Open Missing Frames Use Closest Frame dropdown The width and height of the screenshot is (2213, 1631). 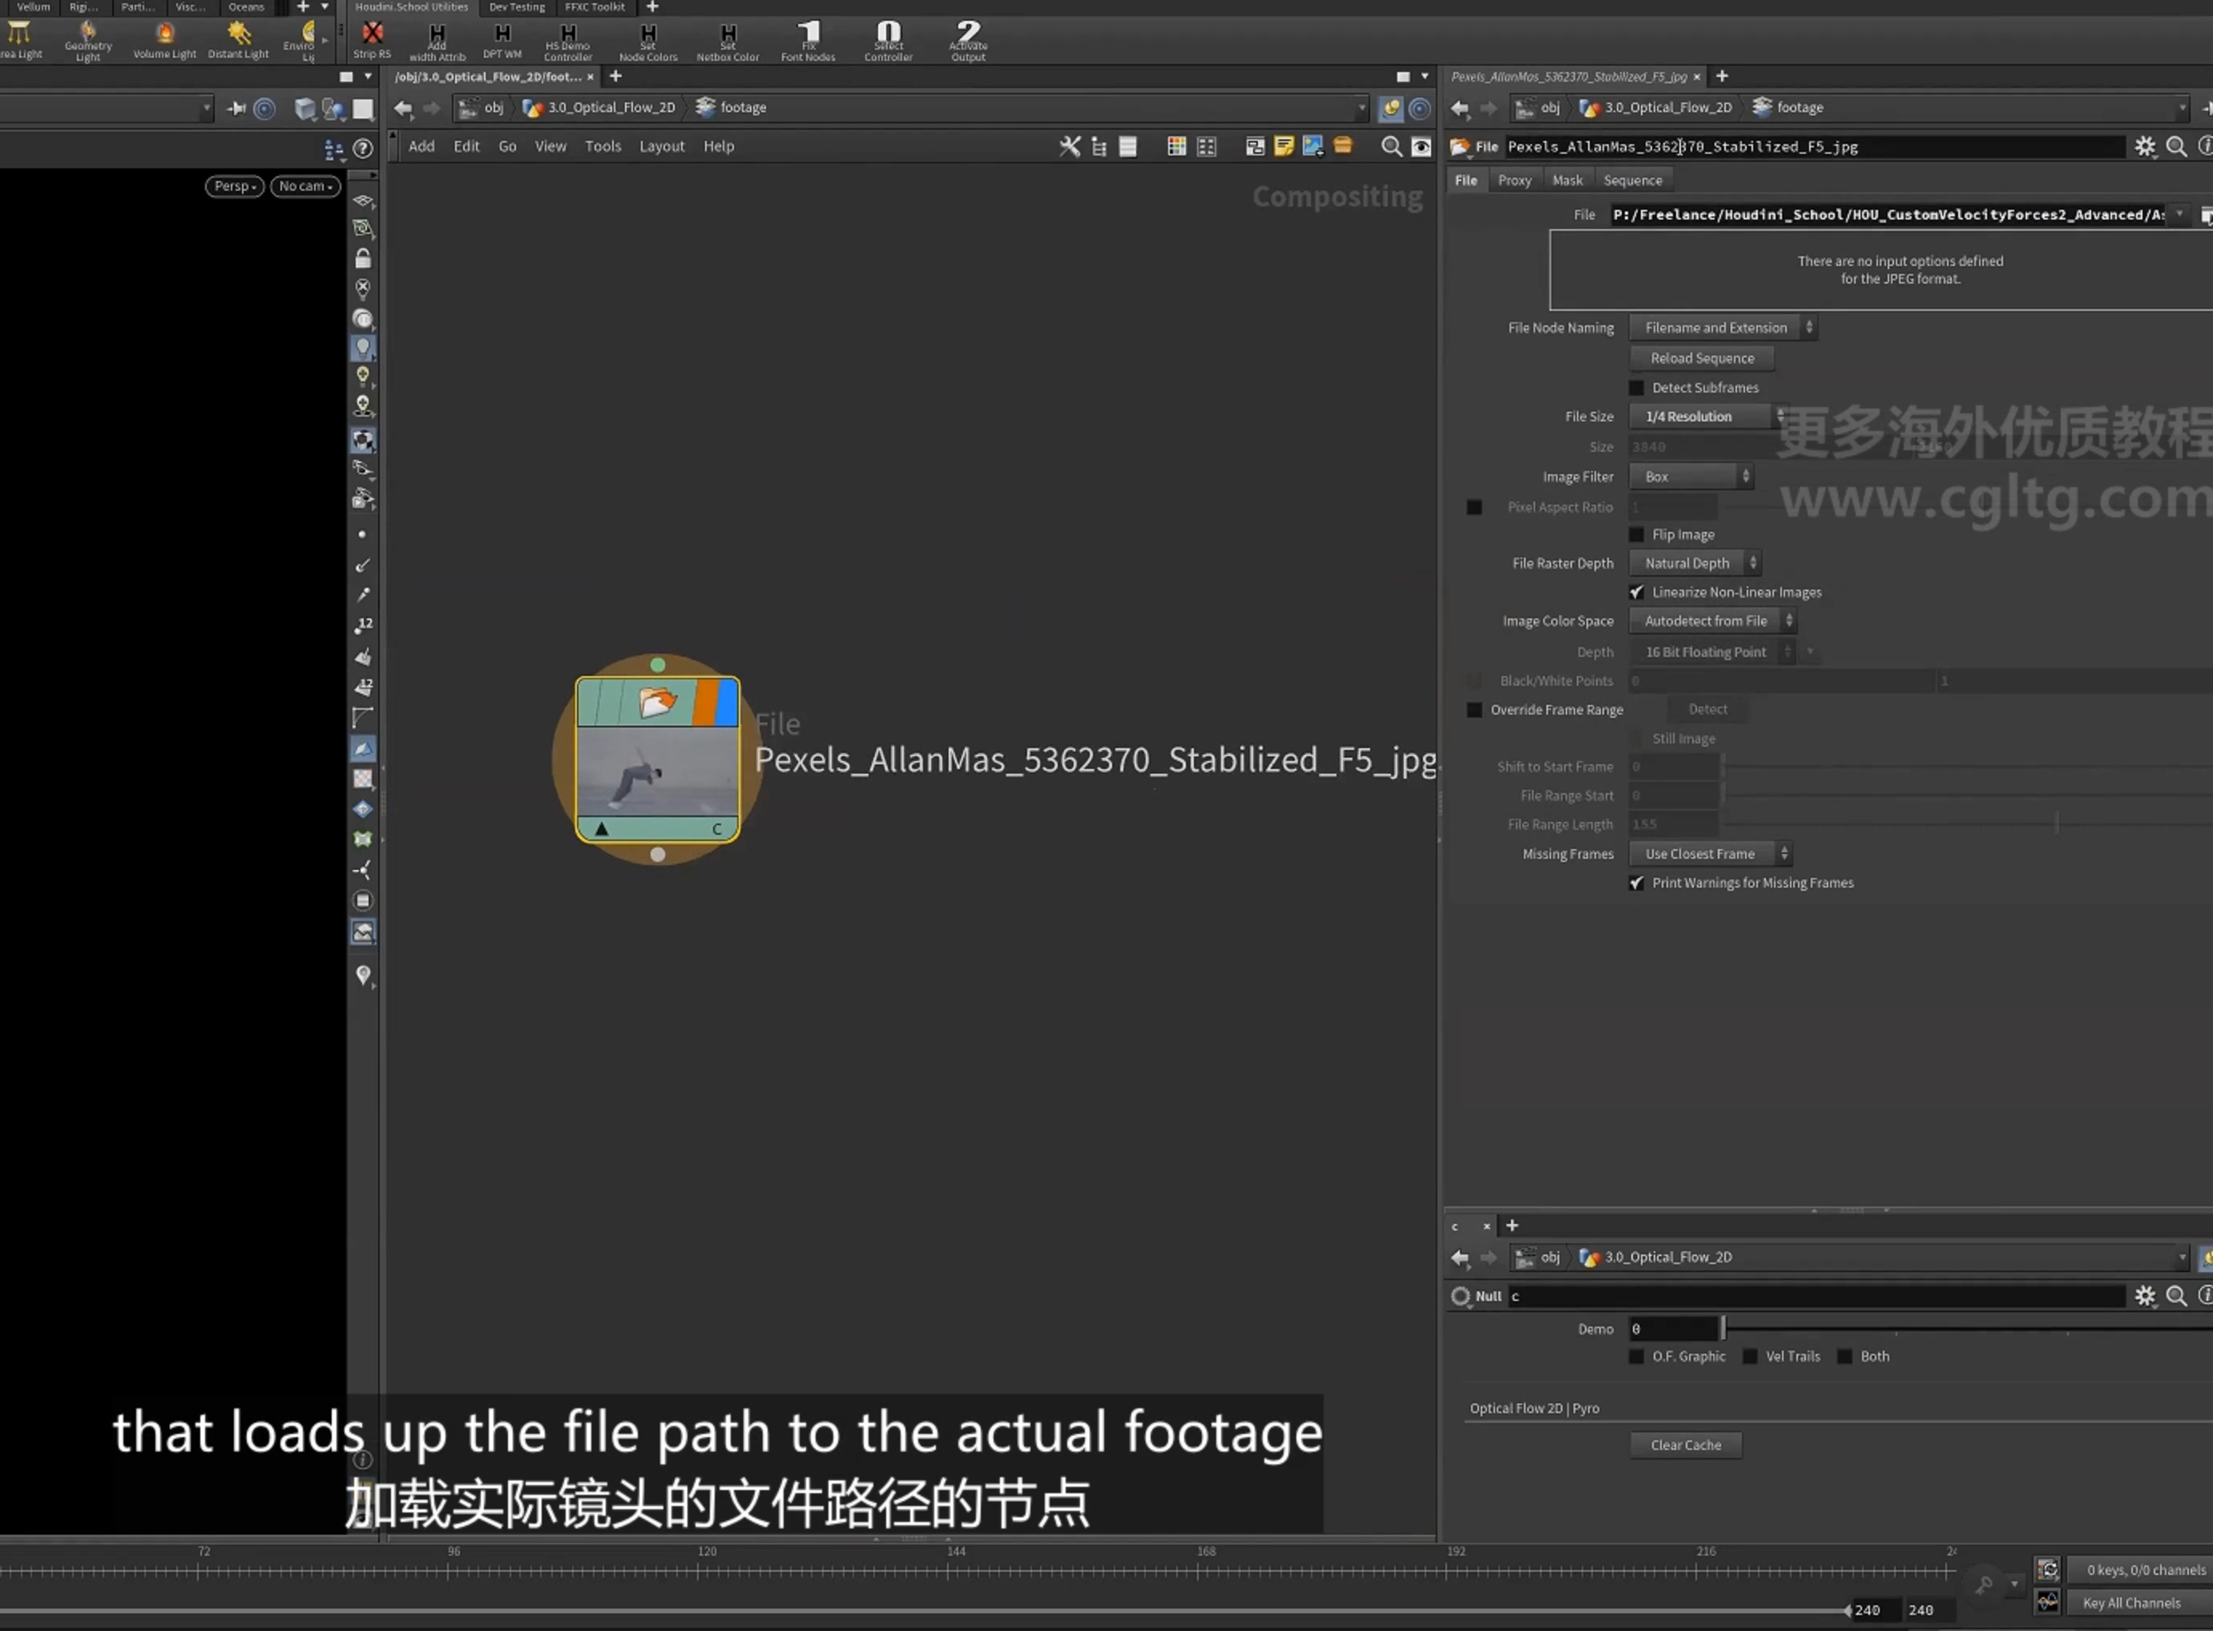[x=1711, y=854]
